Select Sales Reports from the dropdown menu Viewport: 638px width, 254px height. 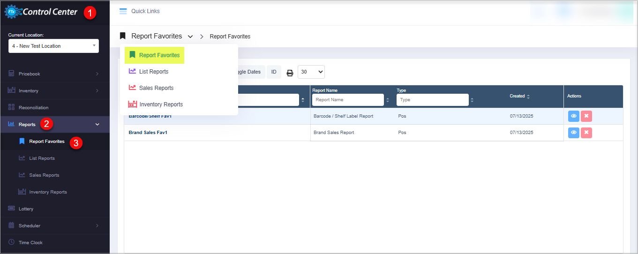(156, 88)
